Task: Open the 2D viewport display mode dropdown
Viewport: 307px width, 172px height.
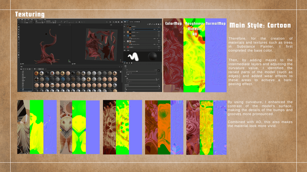Action: click(x=116, y=25)
